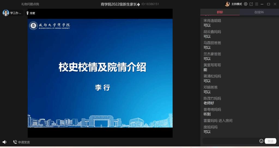Click chat user 兰杰豪爸爸
Viewport: 279px width, 148px height.
tap(212, 54)
